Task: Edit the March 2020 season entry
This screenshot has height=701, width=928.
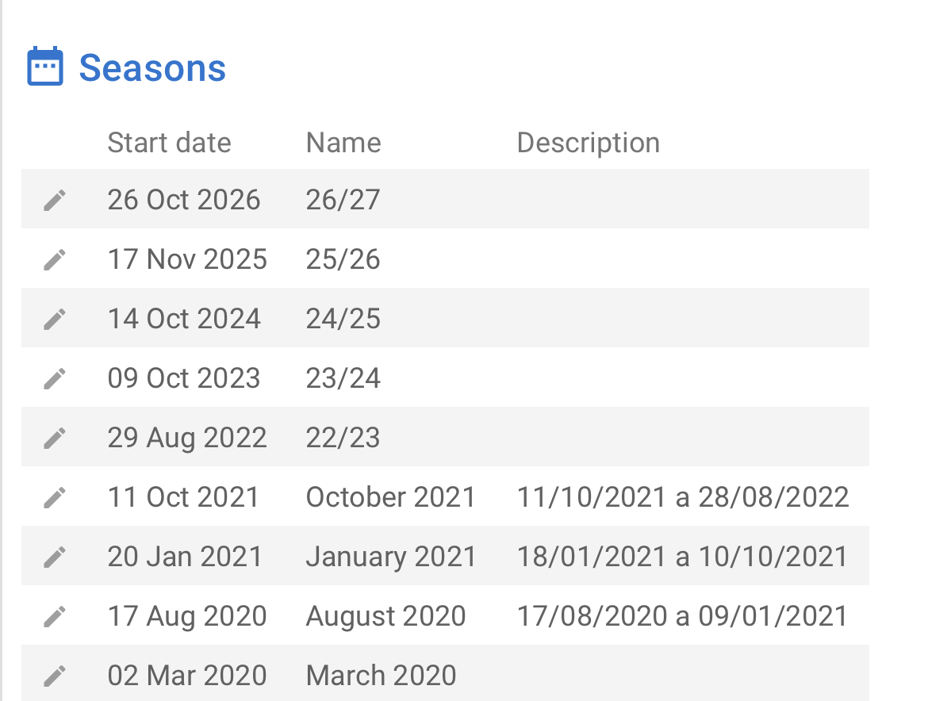Action: (x=54, y=676)
